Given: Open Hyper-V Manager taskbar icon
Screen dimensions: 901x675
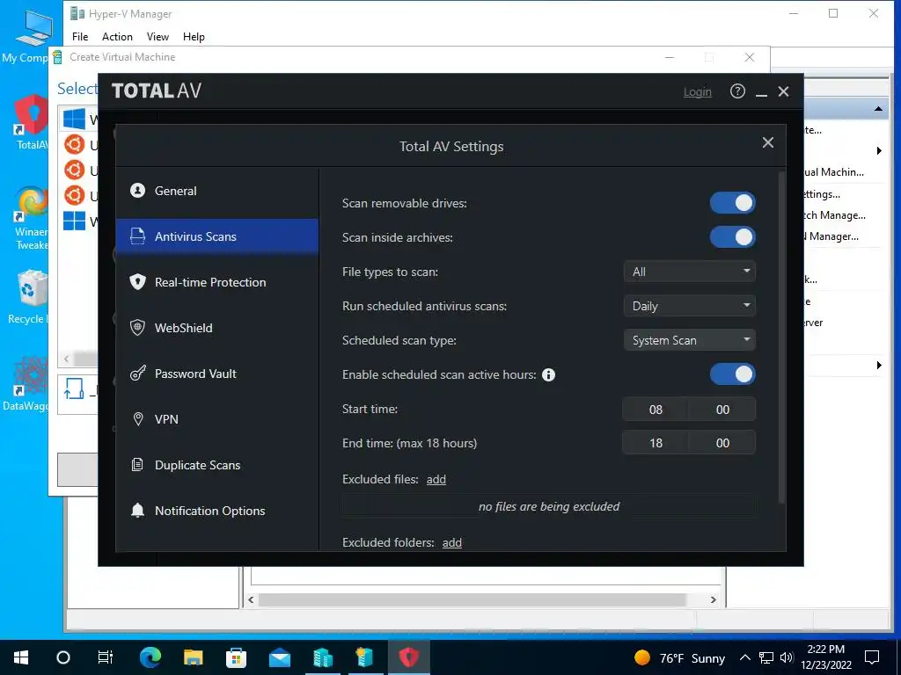Looking at the screenshot, I should [323, 657].
